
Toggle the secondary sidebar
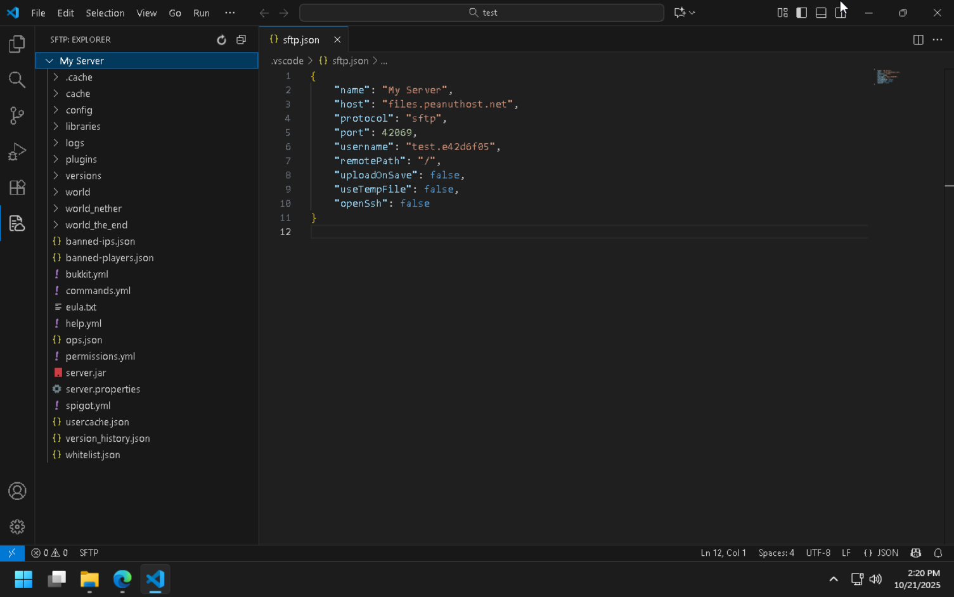841,13
